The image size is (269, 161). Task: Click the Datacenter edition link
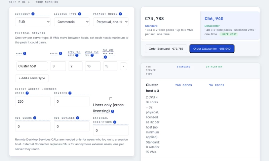pos(212,26)
